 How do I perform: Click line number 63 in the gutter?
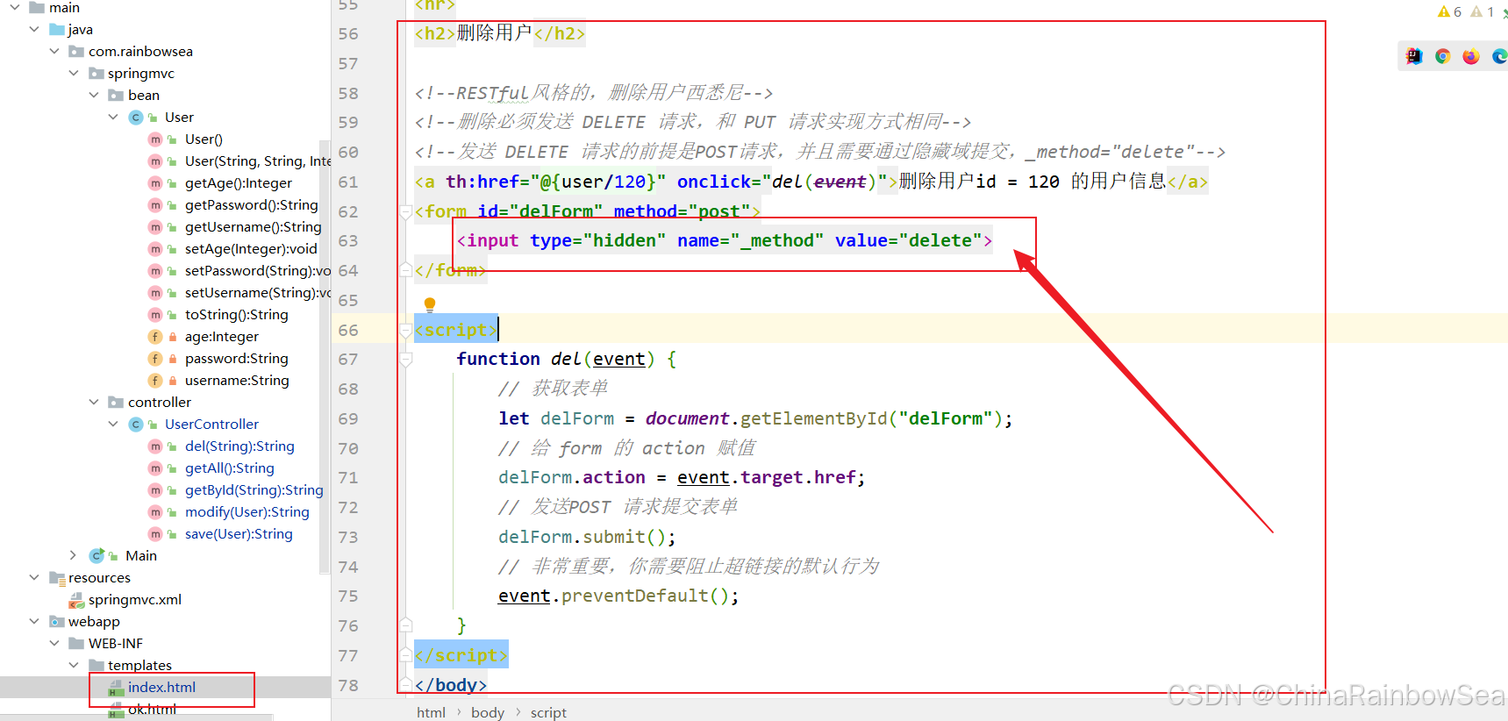348,240
